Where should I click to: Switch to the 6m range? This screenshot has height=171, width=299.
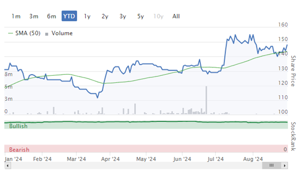point(52,16)
